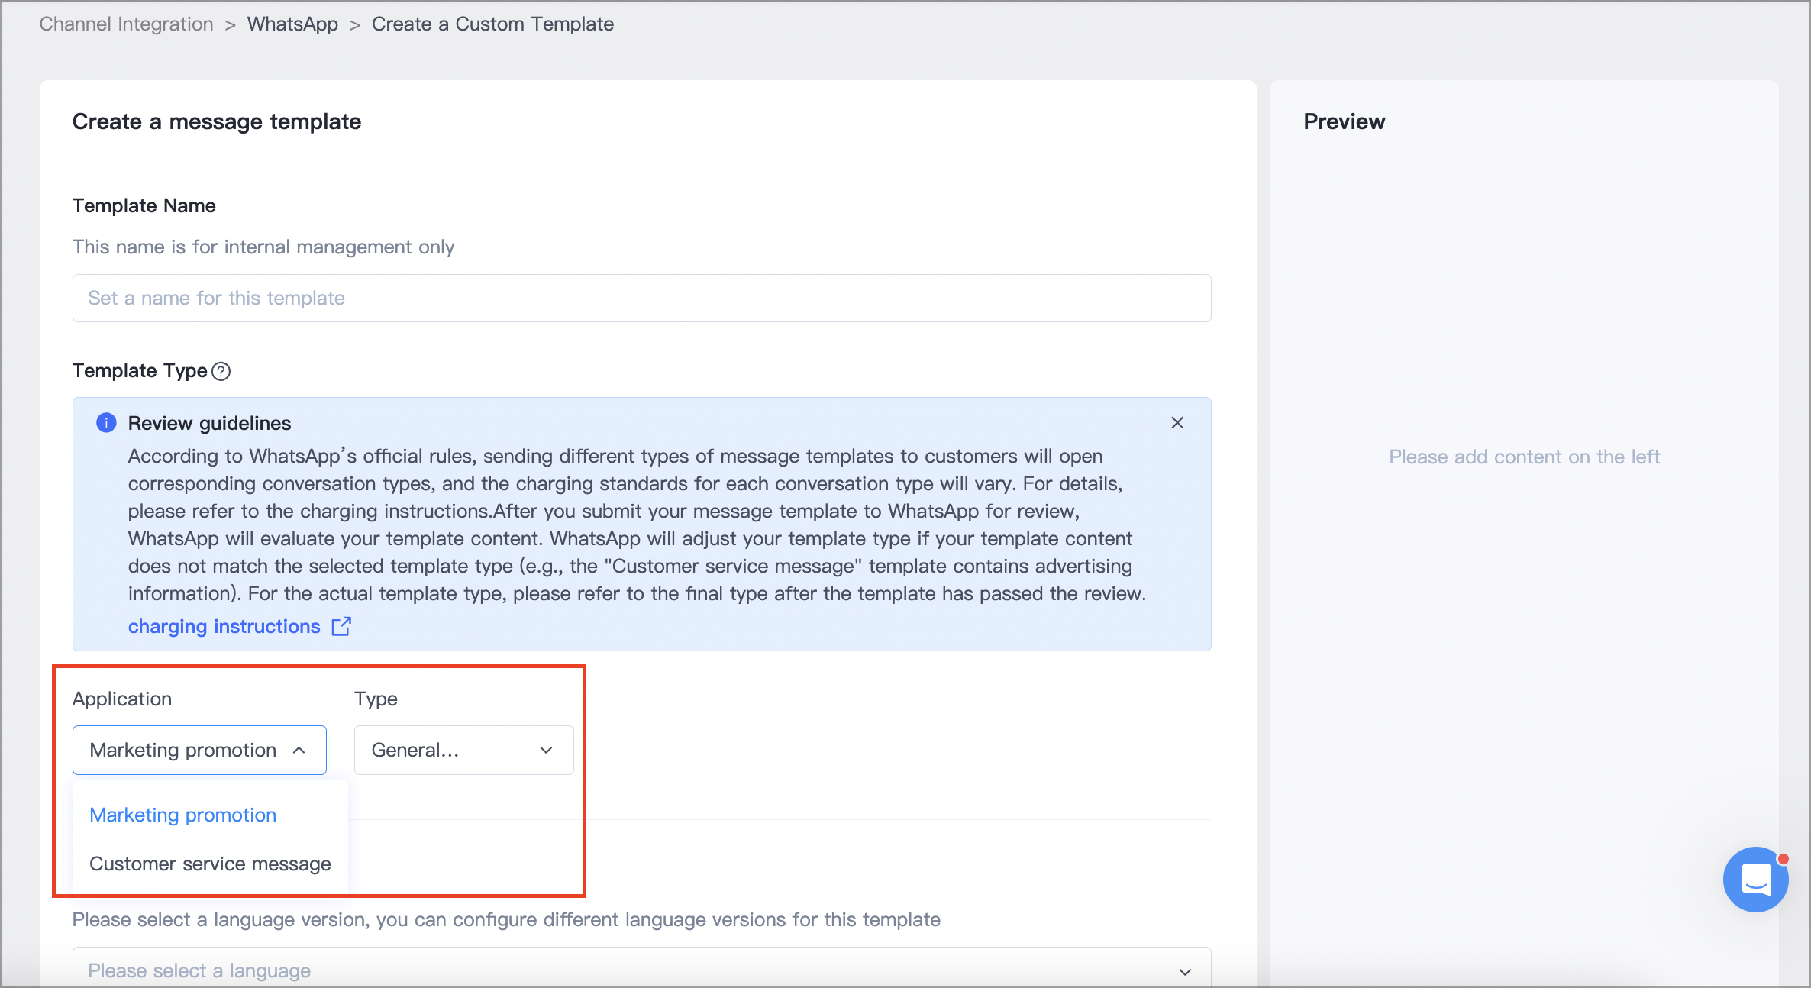Click the Review guidelines heading

pyautogui.click(x=209, y=423)
